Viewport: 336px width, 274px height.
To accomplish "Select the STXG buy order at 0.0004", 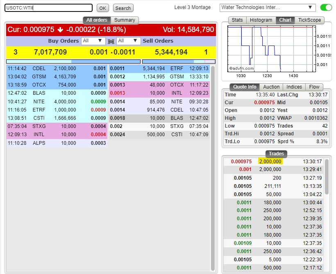I will (57, 126).
